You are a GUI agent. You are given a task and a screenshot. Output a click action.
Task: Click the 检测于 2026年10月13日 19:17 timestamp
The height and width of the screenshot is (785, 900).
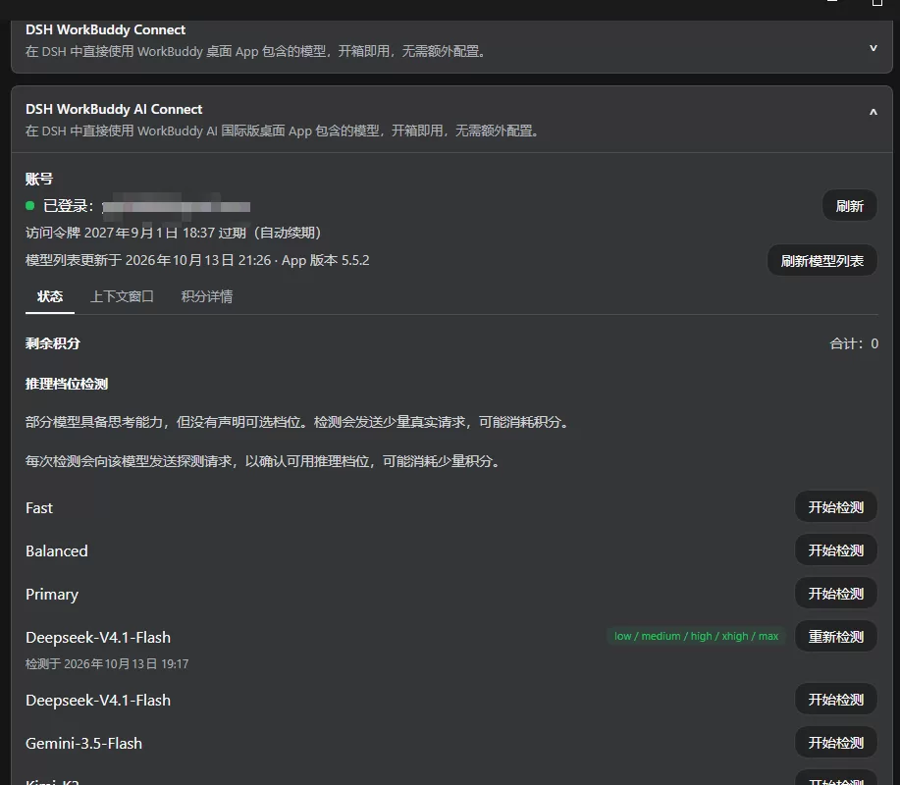pyautogui.click(x=107, y=664)
